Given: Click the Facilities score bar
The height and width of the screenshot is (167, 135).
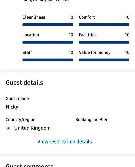Looking at the screenshot, I should 104,42.
